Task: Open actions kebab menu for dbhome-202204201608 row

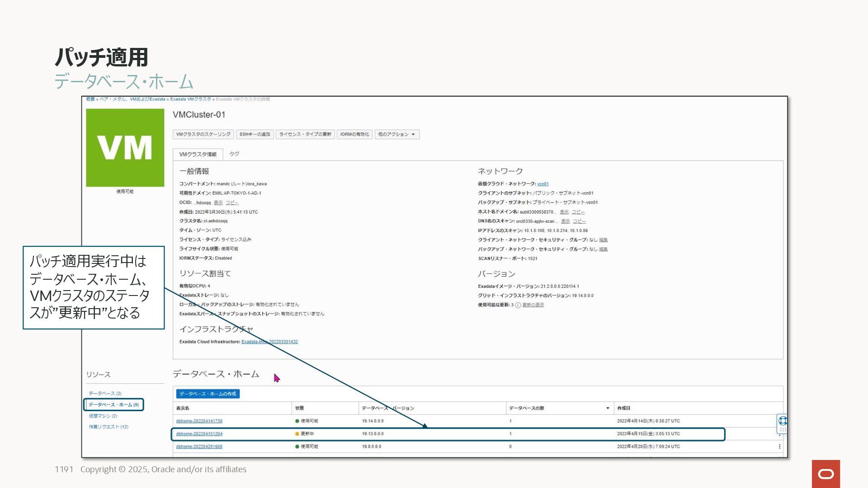Action: (x=779, y=446)
